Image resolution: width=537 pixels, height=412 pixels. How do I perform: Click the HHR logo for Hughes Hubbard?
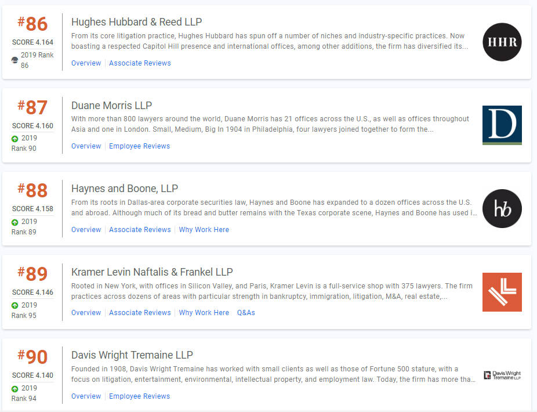[502, 42]
